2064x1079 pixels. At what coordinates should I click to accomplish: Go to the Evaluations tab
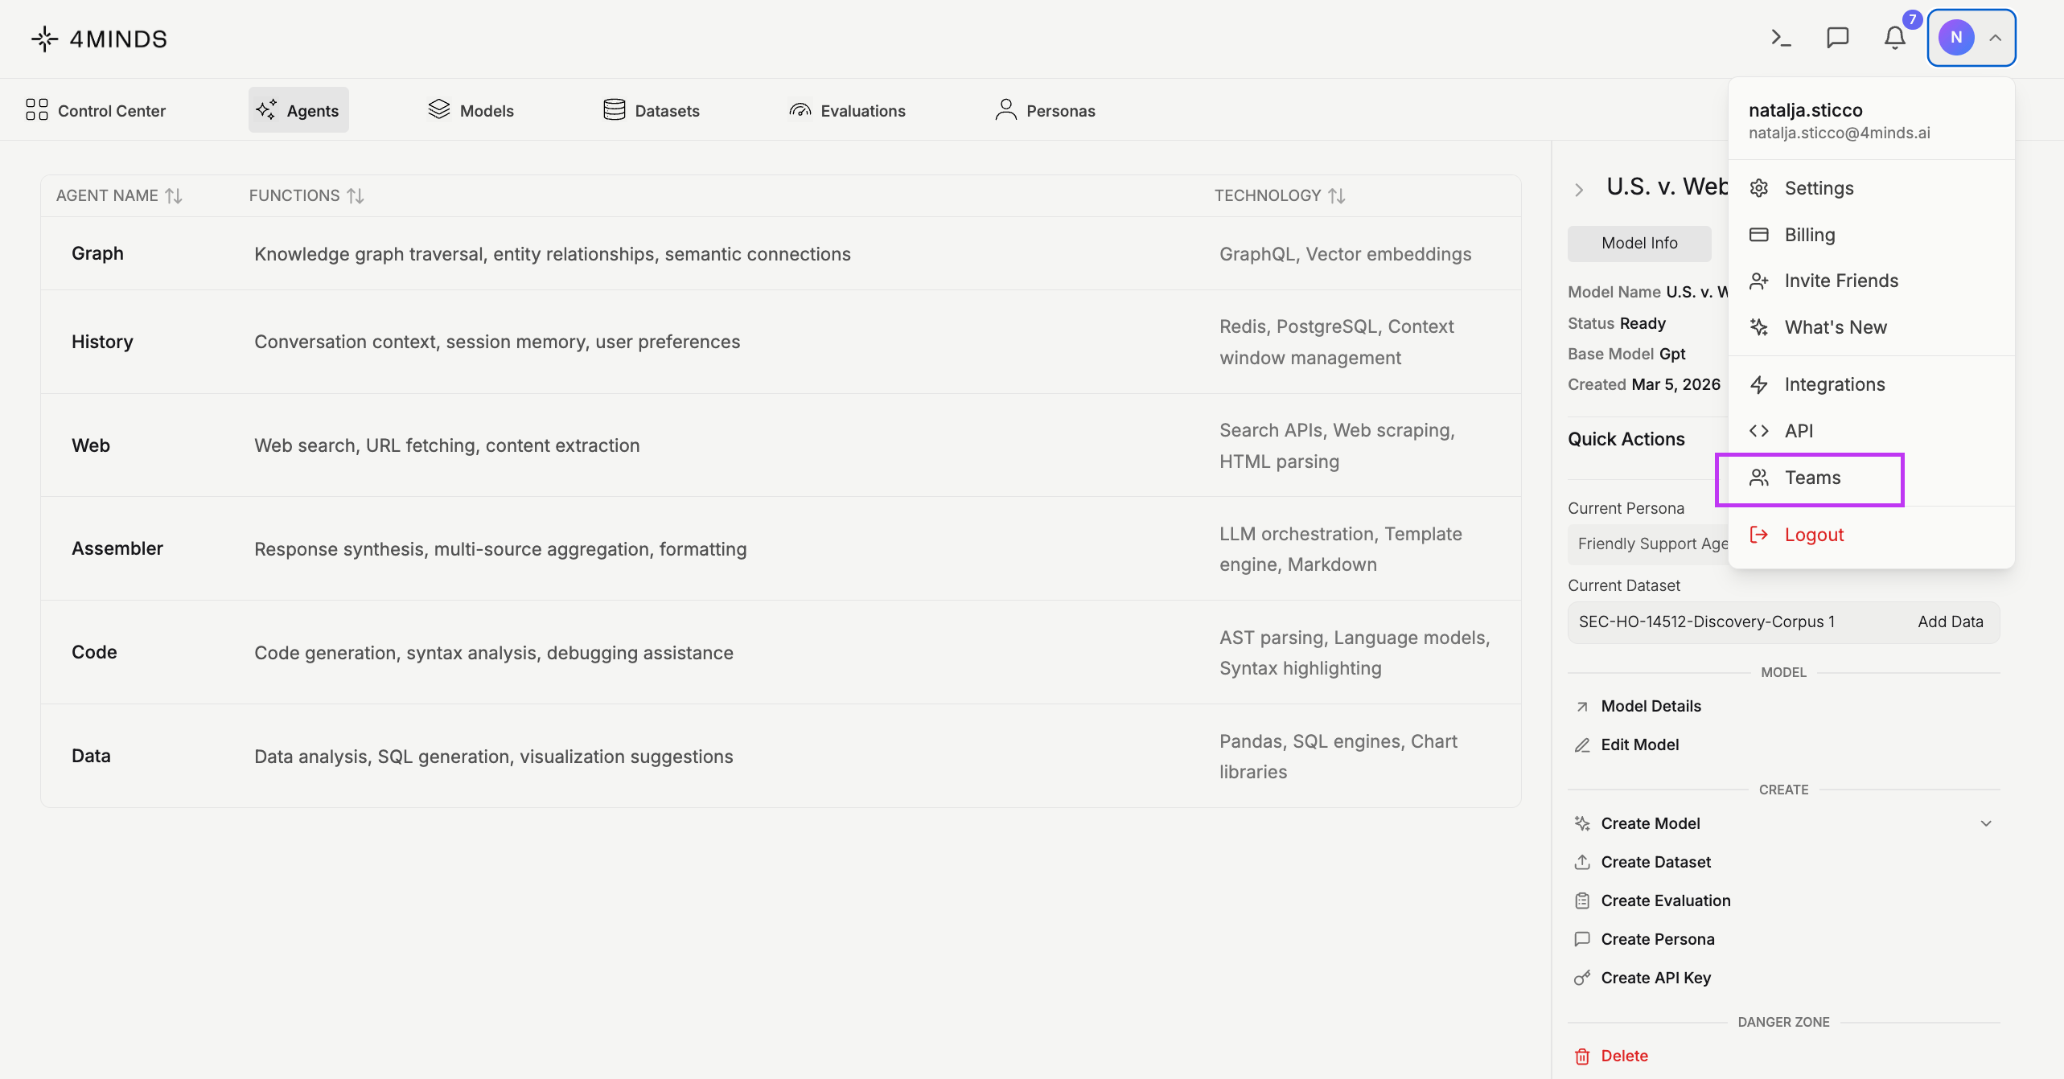[x=847, y=110]
